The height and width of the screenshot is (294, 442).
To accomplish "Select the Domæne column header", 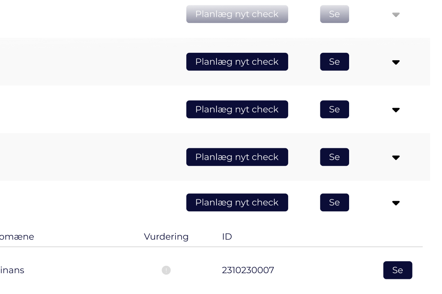I will 17,237.
